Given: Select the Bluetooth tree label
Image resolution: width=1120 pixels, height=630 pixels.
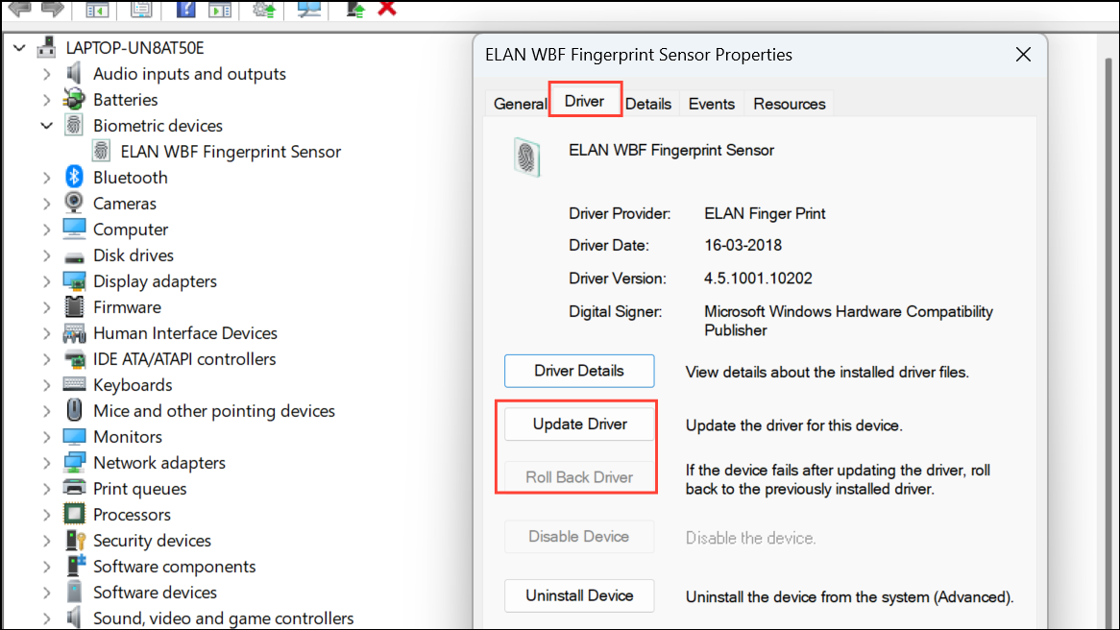Looking at the screenshot, I should tap(130, 177).
